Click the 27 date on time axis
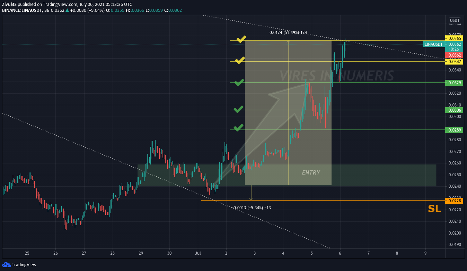The image size is (467, 271). [84, 253]
